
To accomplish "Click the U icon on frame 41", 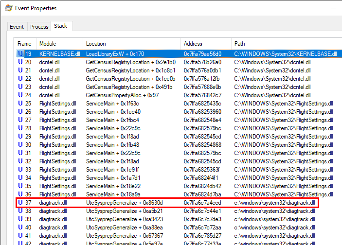I will 20,236.
